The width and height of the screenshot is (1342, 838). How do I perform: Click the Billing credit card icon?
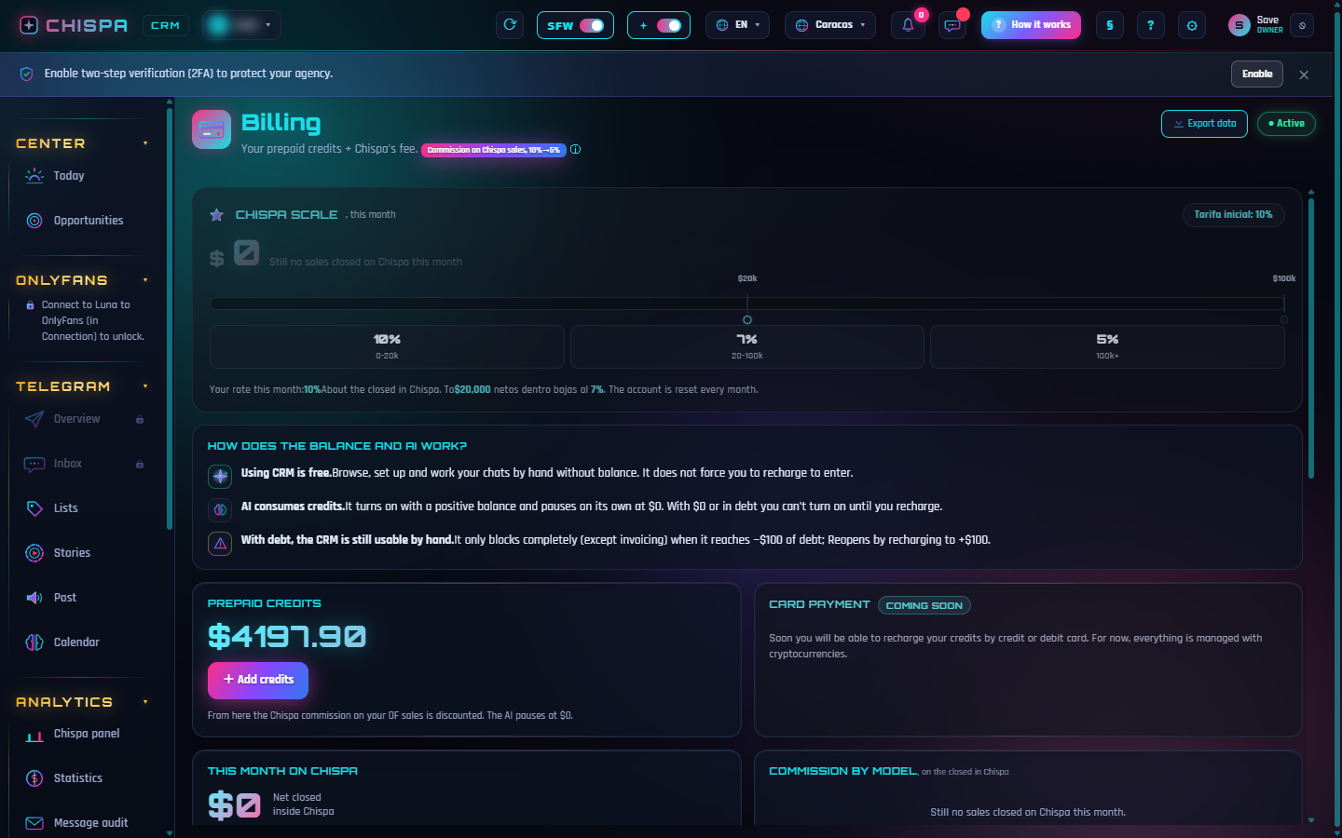click(212, 129)
